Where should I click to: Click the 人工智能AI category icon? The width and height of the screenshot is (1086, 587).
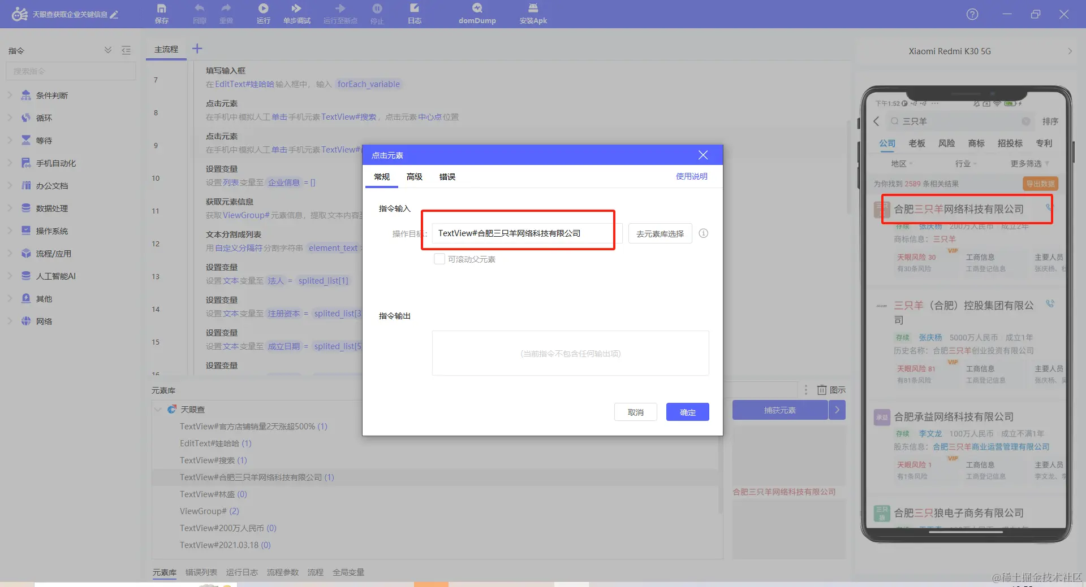coord(26,276)
